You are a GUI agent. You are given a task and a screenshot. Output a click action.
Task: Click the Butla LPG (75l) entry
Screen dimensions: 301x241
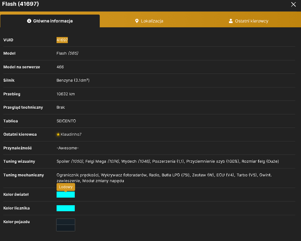click(x=176, y=175)
